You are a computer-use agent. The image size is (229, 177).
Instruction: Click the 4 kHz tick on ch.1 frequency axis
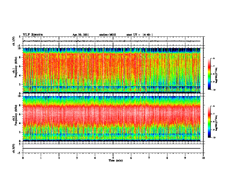(20, 75)
